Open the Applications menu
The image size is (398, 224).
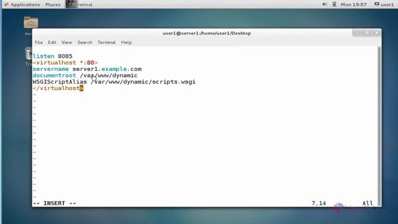22,4
